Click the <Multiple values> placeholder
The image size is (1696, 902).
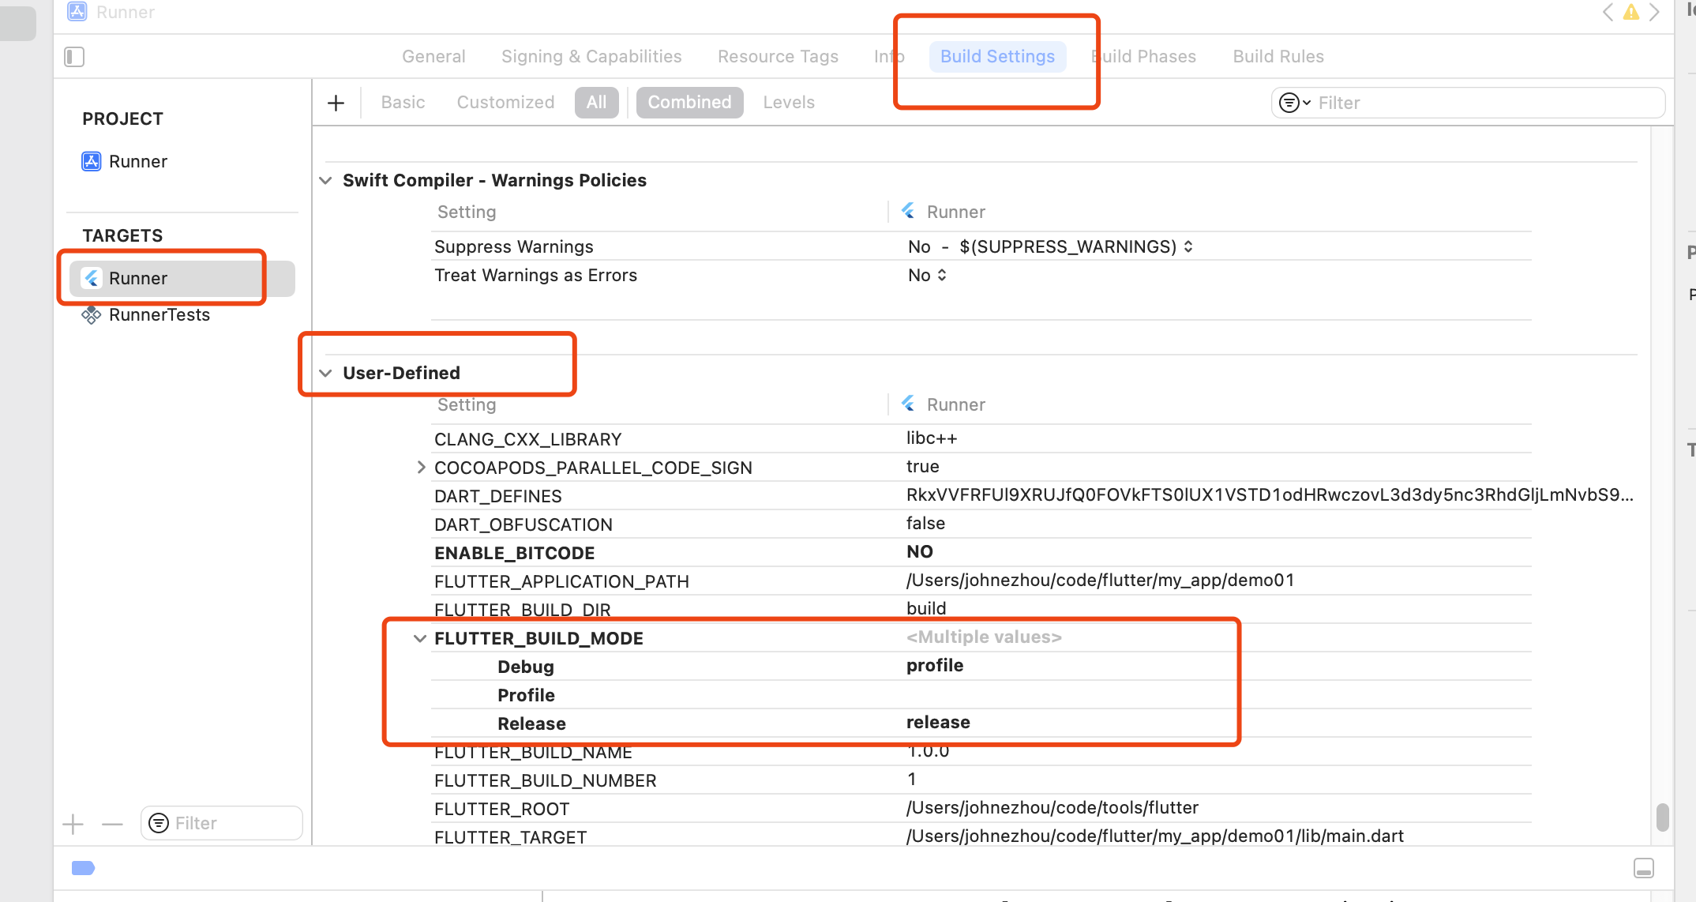pyautogui.click(x=984, y=637)
